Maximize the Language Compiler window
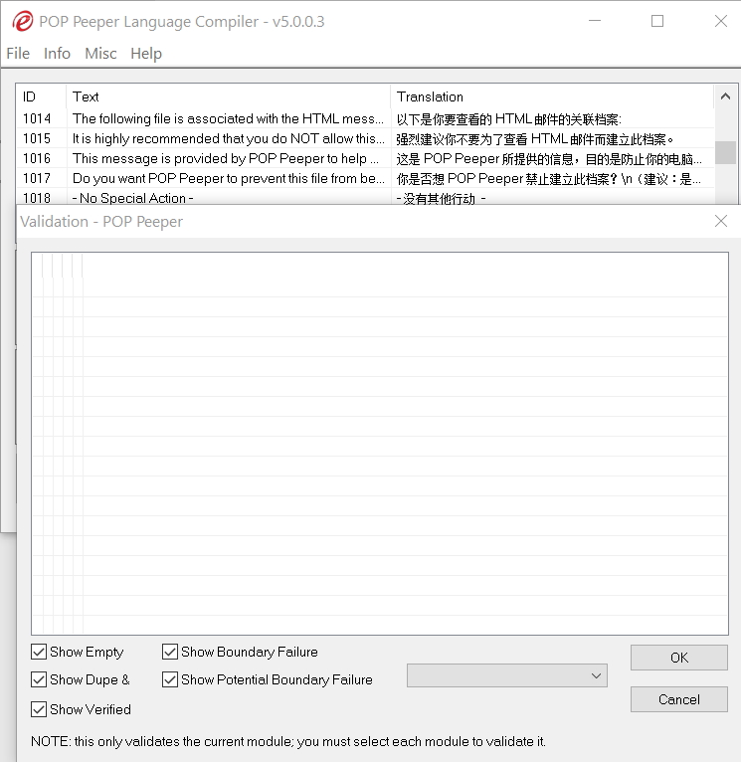Viewport: 741px width, 762px height. point(656,21)
